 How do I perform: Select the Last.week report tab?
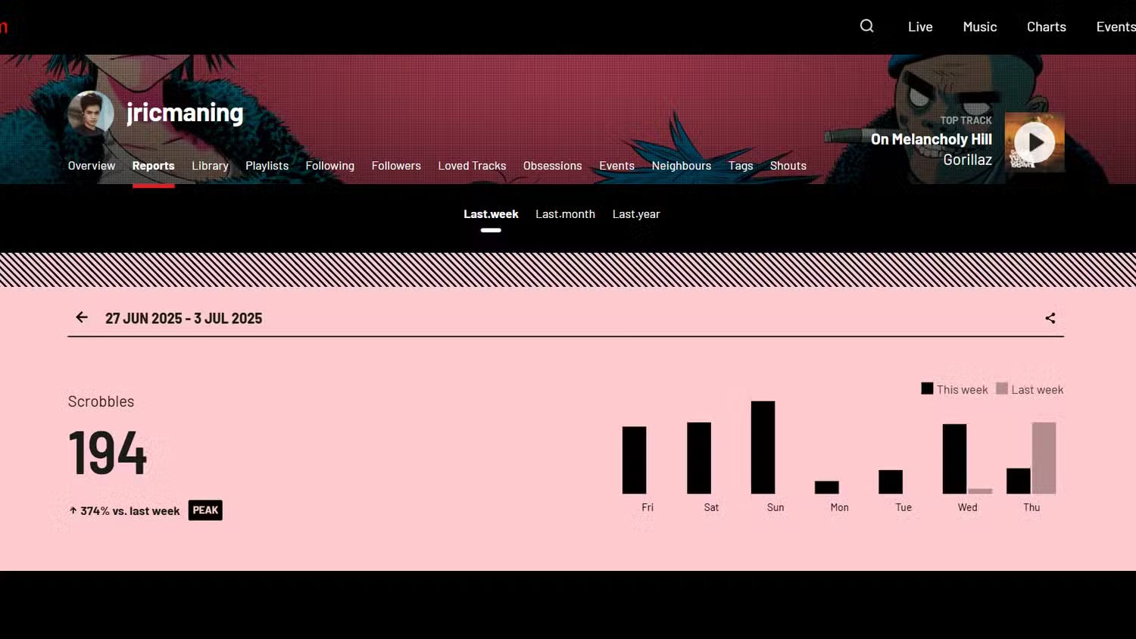click(x=491, y=214)
